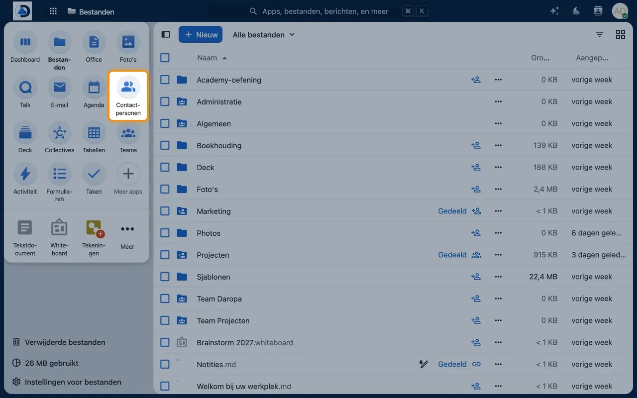Open the Office app
Viewport: 637px width, 398px height.
[x=94, y=48]
